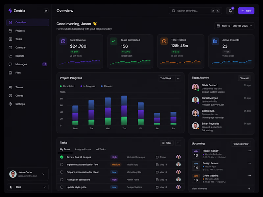Click the Files document icon

(11, 73)
